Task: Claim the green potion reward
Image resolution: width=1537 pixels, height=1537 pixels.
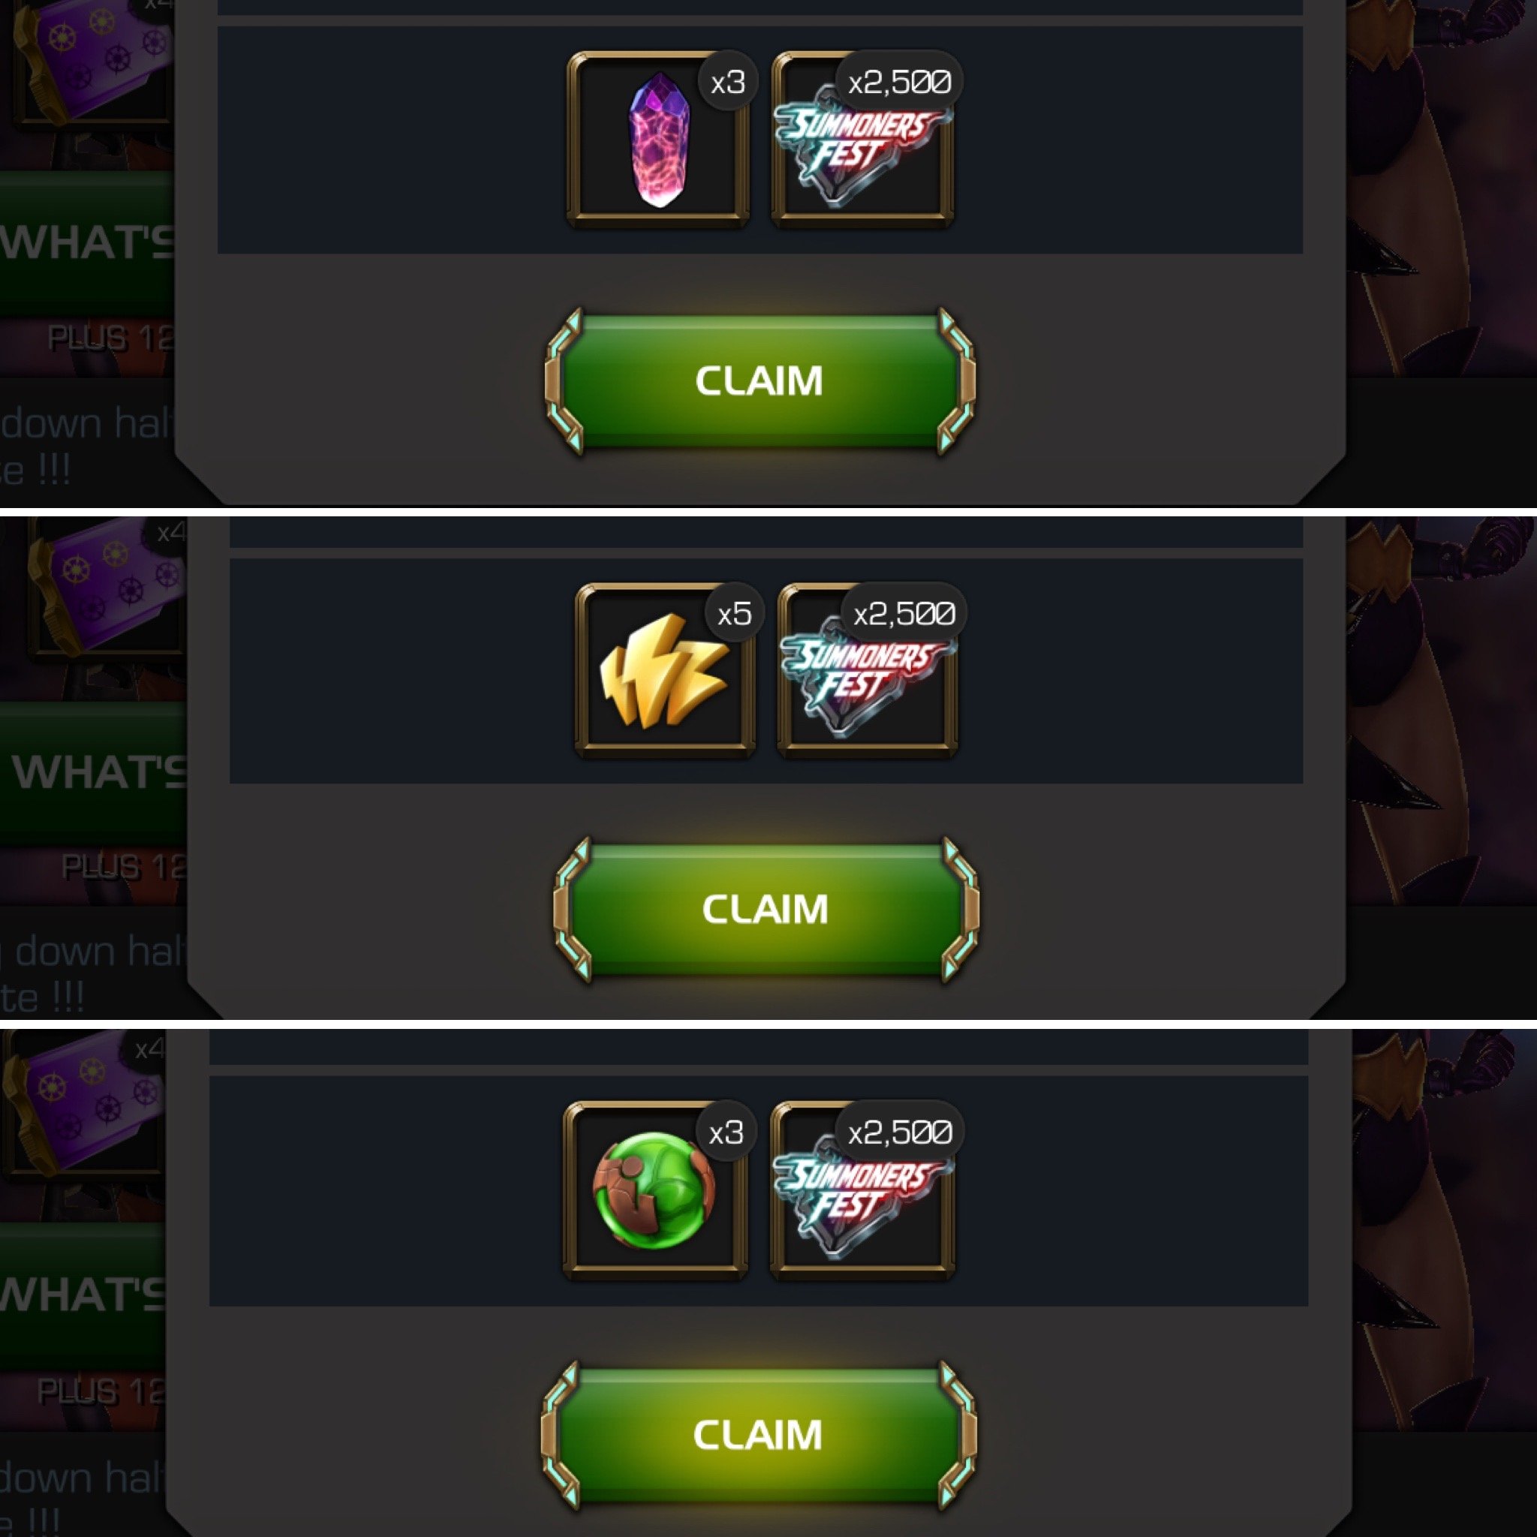Action: point(758,1435)
